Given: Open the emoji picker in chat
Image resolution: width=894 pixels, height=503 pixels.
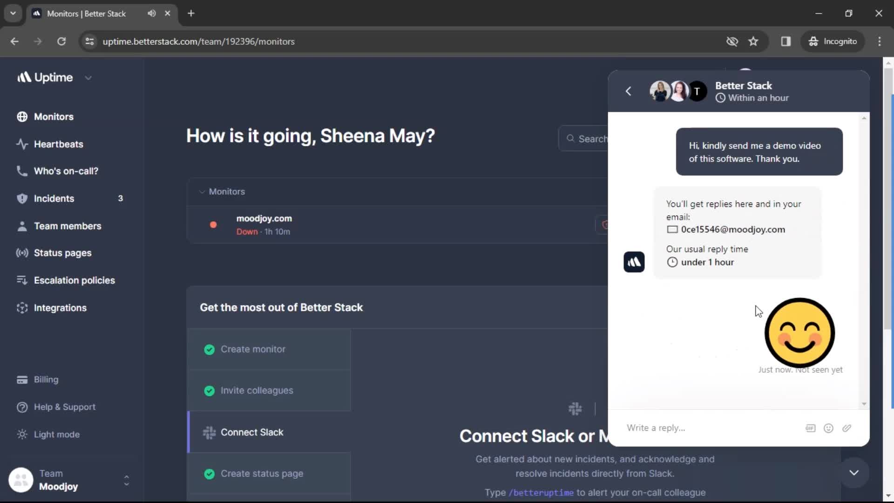Looking at the screenshot, I should [828, 428].
